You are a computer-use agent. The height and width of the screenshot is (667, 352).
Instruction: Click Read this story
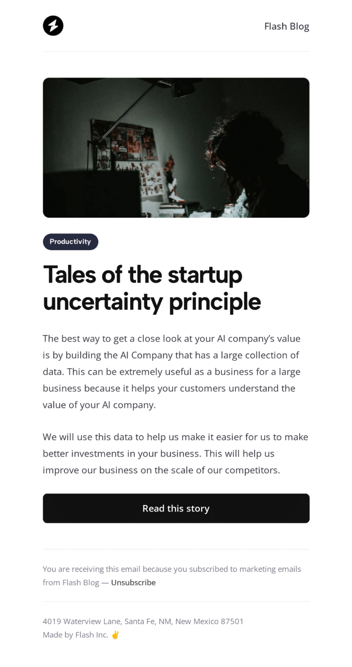coord(176,508)
